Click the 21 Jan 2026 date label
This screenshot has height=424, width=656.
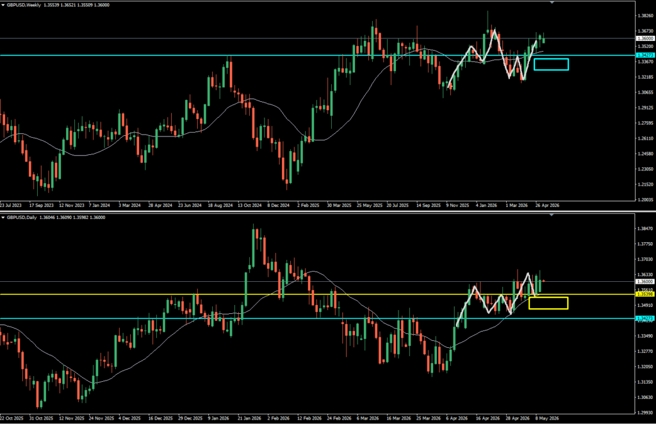click(x=249, y=418)
